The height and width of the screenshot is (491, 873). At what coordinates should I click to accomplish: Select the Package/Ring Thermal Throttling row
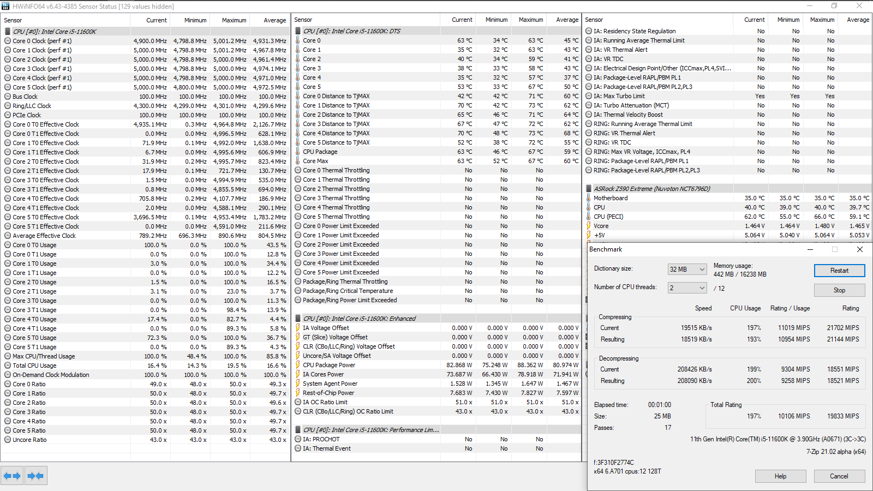[436, 282]
